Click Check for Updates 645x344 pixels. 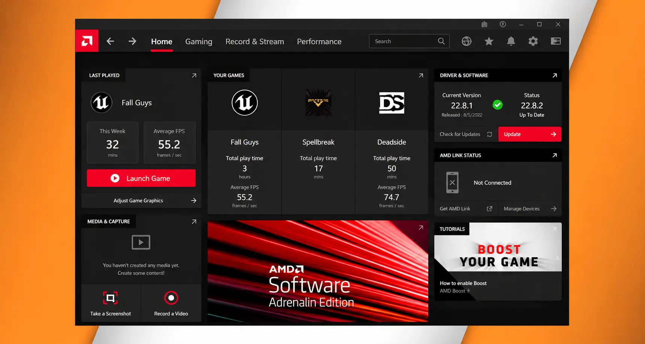click(466, 134)
